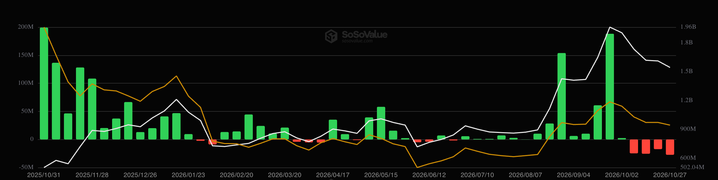Select the 2026/10/27 date label
The image size is (718, 180).
pyautogui.click(x=670, y=175)
